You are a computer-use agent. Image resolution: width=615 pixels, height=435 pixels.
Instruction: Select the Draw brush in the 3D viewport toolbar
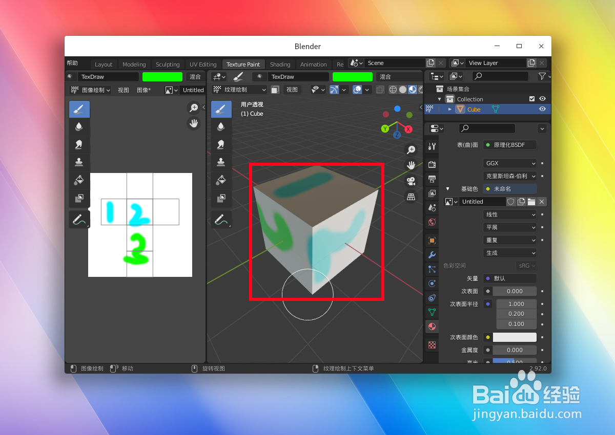click(x=221, y=110)
